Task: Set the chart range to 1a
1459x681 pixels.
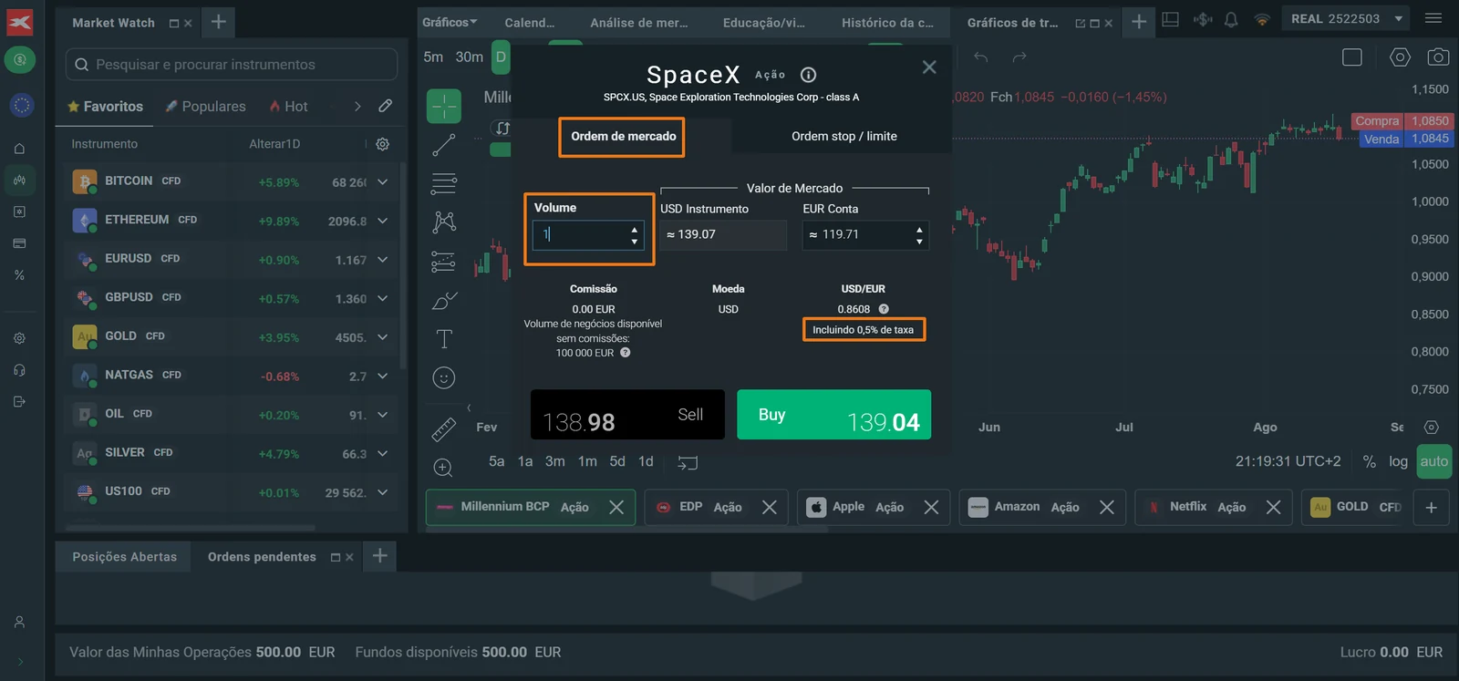Action: coord(525,461)
